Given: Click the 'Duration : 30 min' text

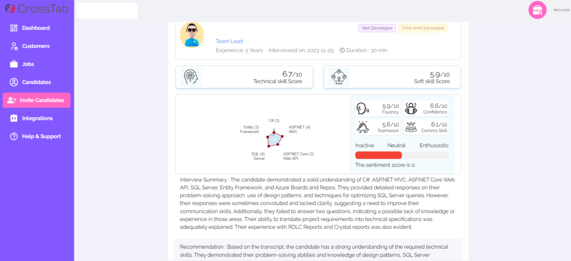Looking at the screenshot, I should pyautogui.click(x=367, y=50).
